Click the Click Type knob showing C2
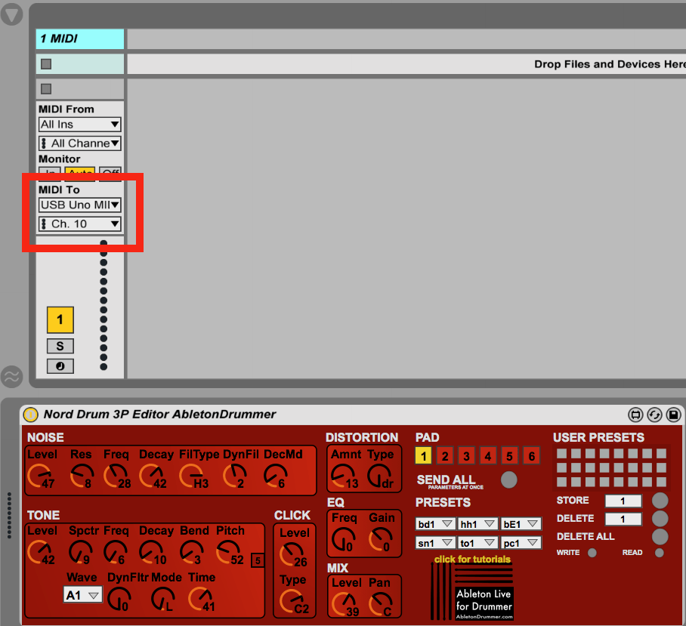 tap(292, 601)
